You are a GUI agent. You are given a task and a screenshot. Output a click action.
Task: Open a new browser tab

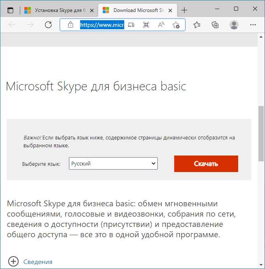pos(185,10)
